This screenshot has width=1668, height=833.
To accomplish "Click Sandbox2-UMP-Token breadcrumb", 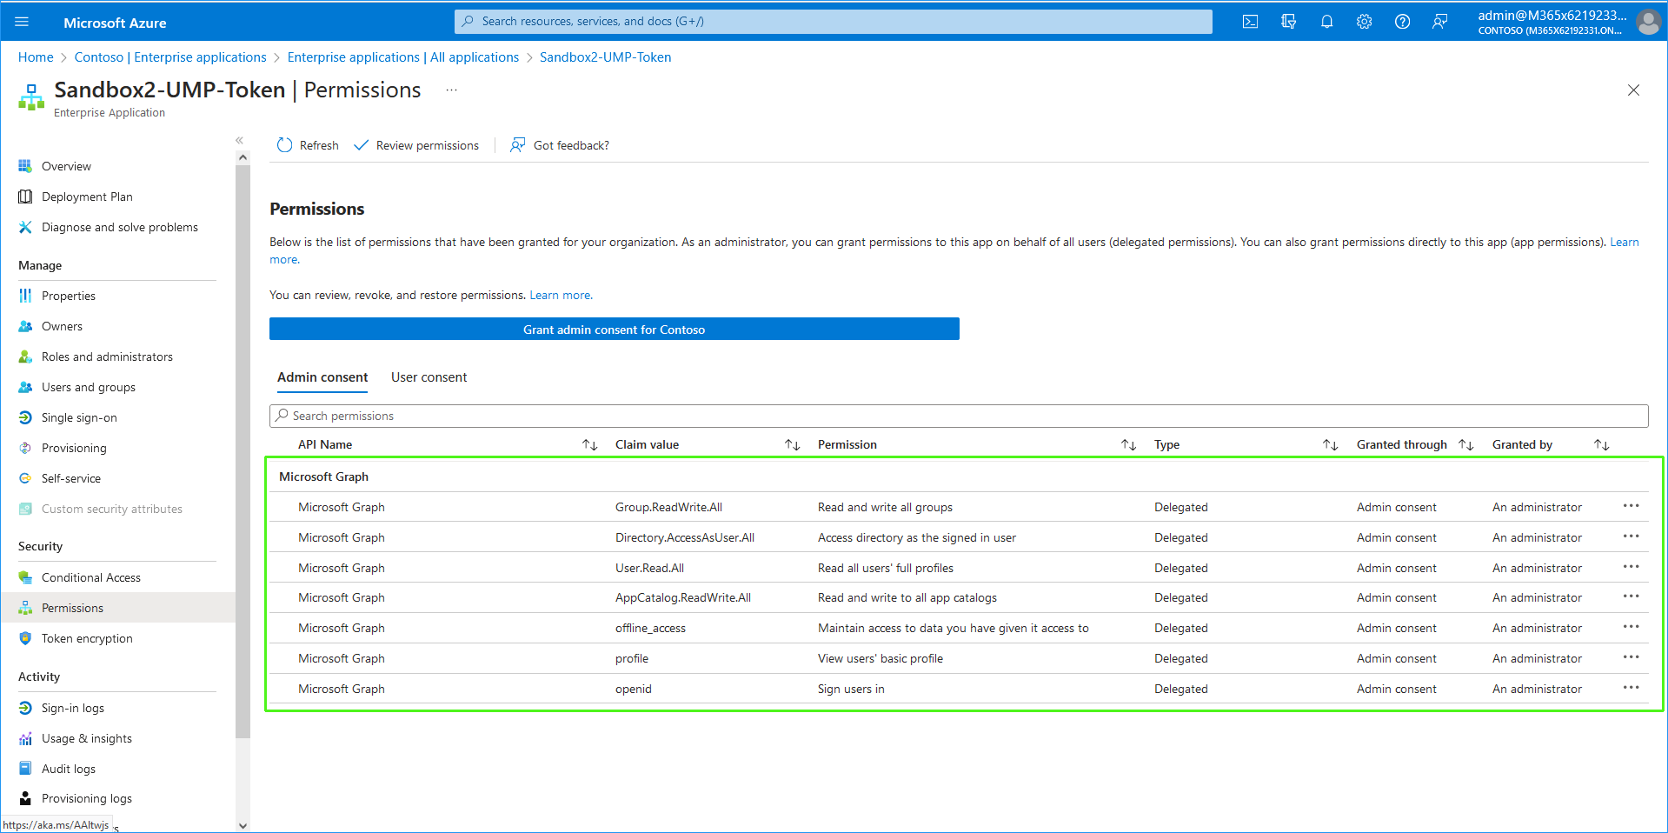I will pos(606,57).
